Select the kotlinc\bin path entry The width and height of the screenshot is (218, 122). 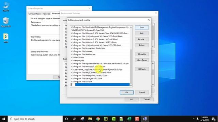click(100, 55)
